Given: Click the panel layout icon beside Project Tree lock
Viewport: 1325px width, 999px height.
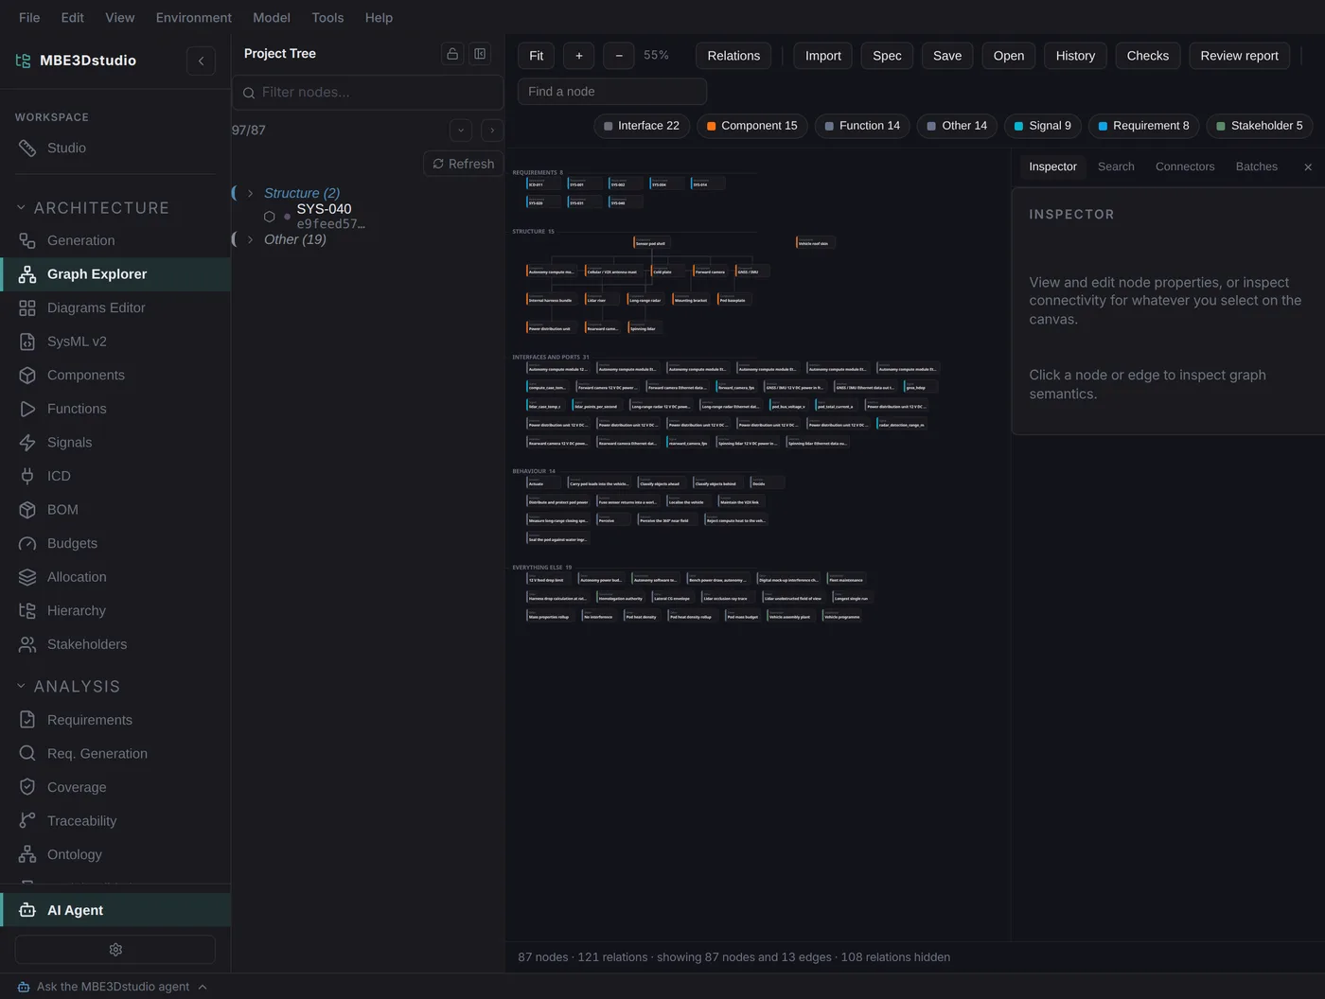Looking at the screenshot, I should pos(480,54).
